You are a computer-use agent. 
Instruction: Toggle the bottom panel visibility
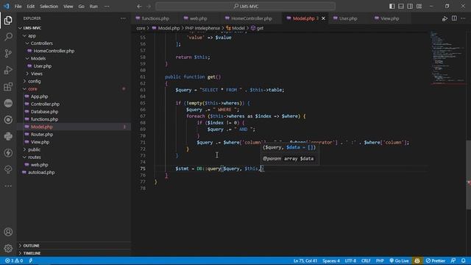coord(401,7)
